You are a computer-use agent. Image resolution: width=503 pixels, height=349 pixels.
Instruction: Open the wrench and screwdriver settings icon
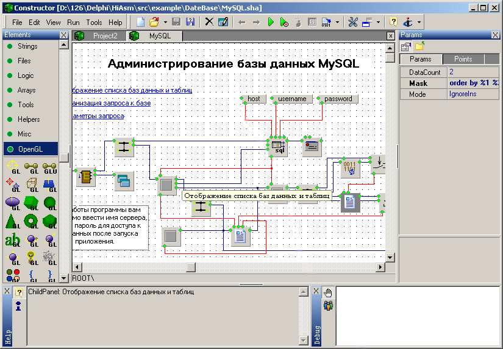coord(353,22)
